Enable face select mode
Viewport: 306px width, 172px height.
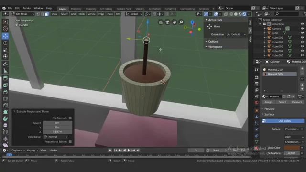coord(47,14)
